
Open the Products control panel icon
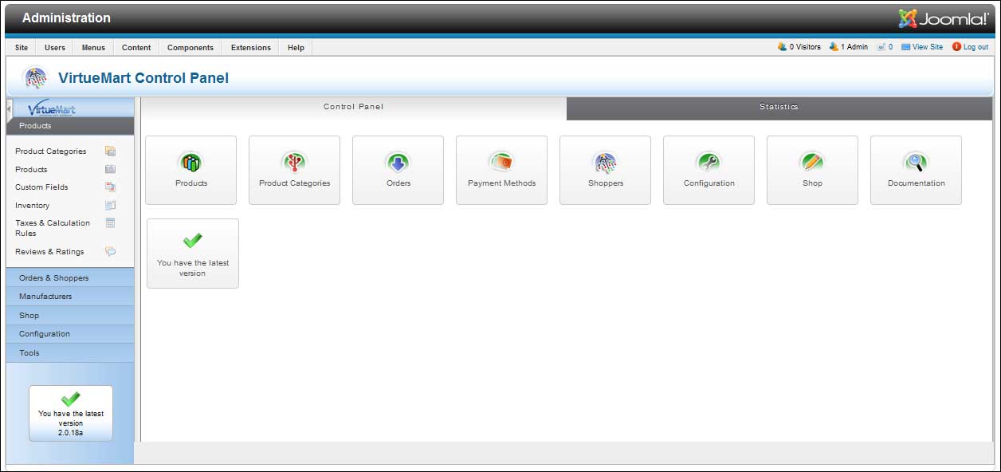pyautogui.click(x=190, y=170)
